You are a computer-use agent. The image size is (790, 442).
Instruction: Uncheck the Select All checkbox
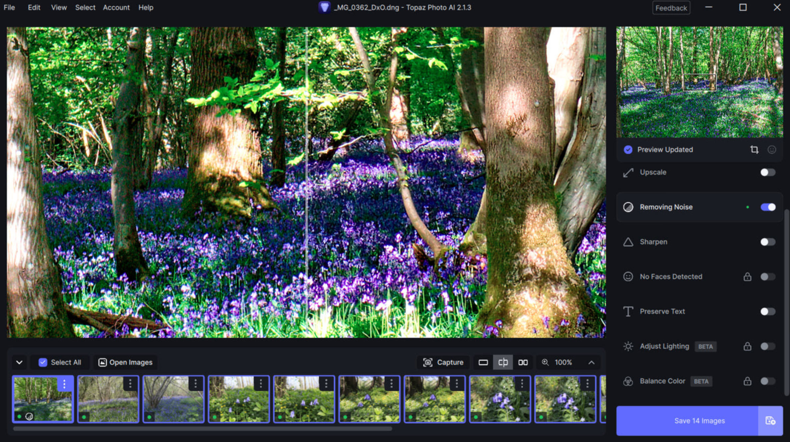43,362
